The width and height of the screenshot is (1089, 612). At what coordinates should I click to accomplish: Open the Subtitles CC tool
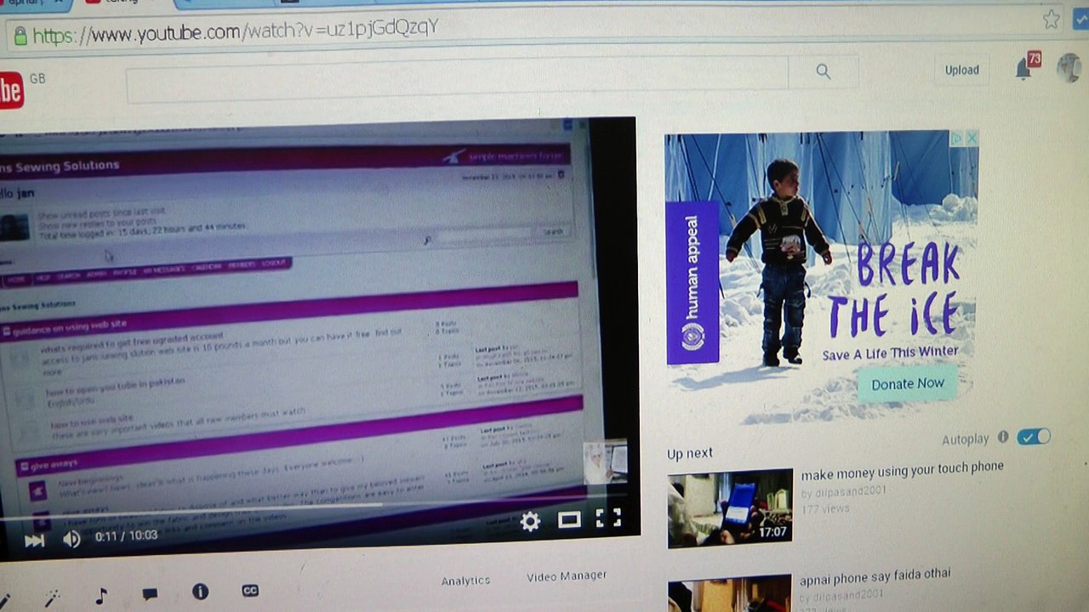coord(250,590)
